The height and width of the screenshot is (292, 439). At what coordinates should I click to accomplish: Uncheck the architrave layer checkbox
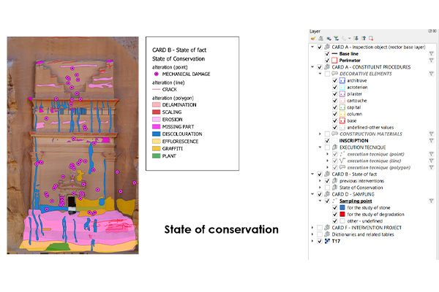pos(334,80)
